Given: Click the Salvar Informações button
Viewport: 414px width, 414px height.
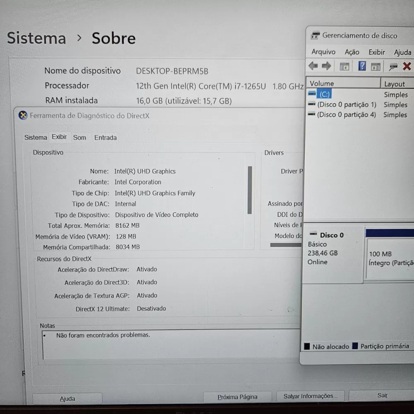Looking at the screenshot, I should 310,396.
